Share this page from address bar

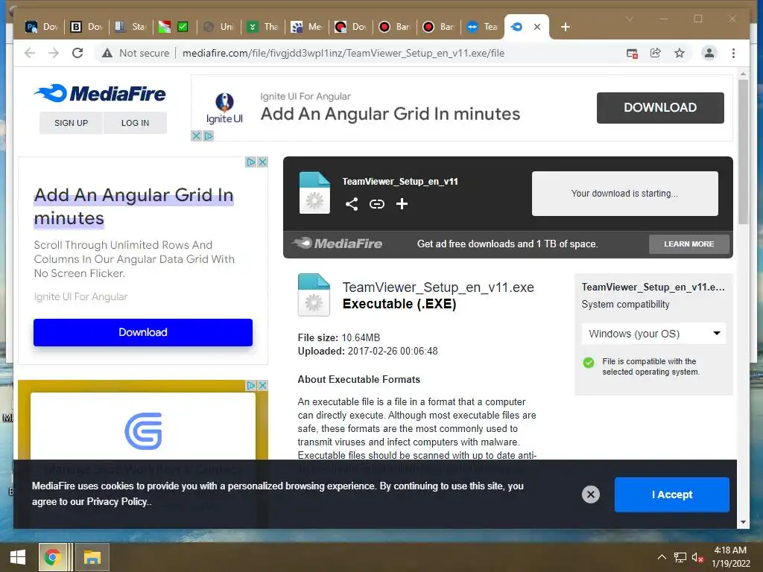656,53
